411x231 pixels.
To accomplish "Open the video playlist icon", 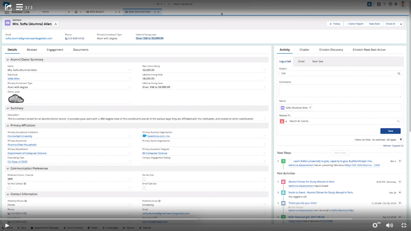I will tap(19, 7).
